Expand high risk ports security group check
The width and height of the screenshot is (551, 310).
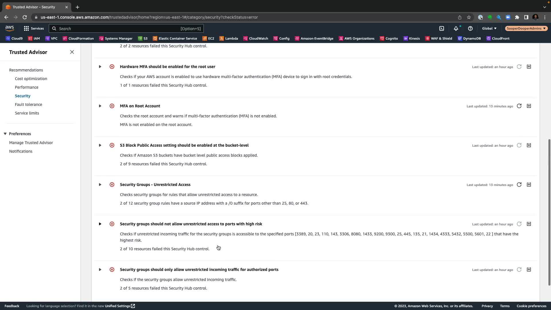point(100,224)
